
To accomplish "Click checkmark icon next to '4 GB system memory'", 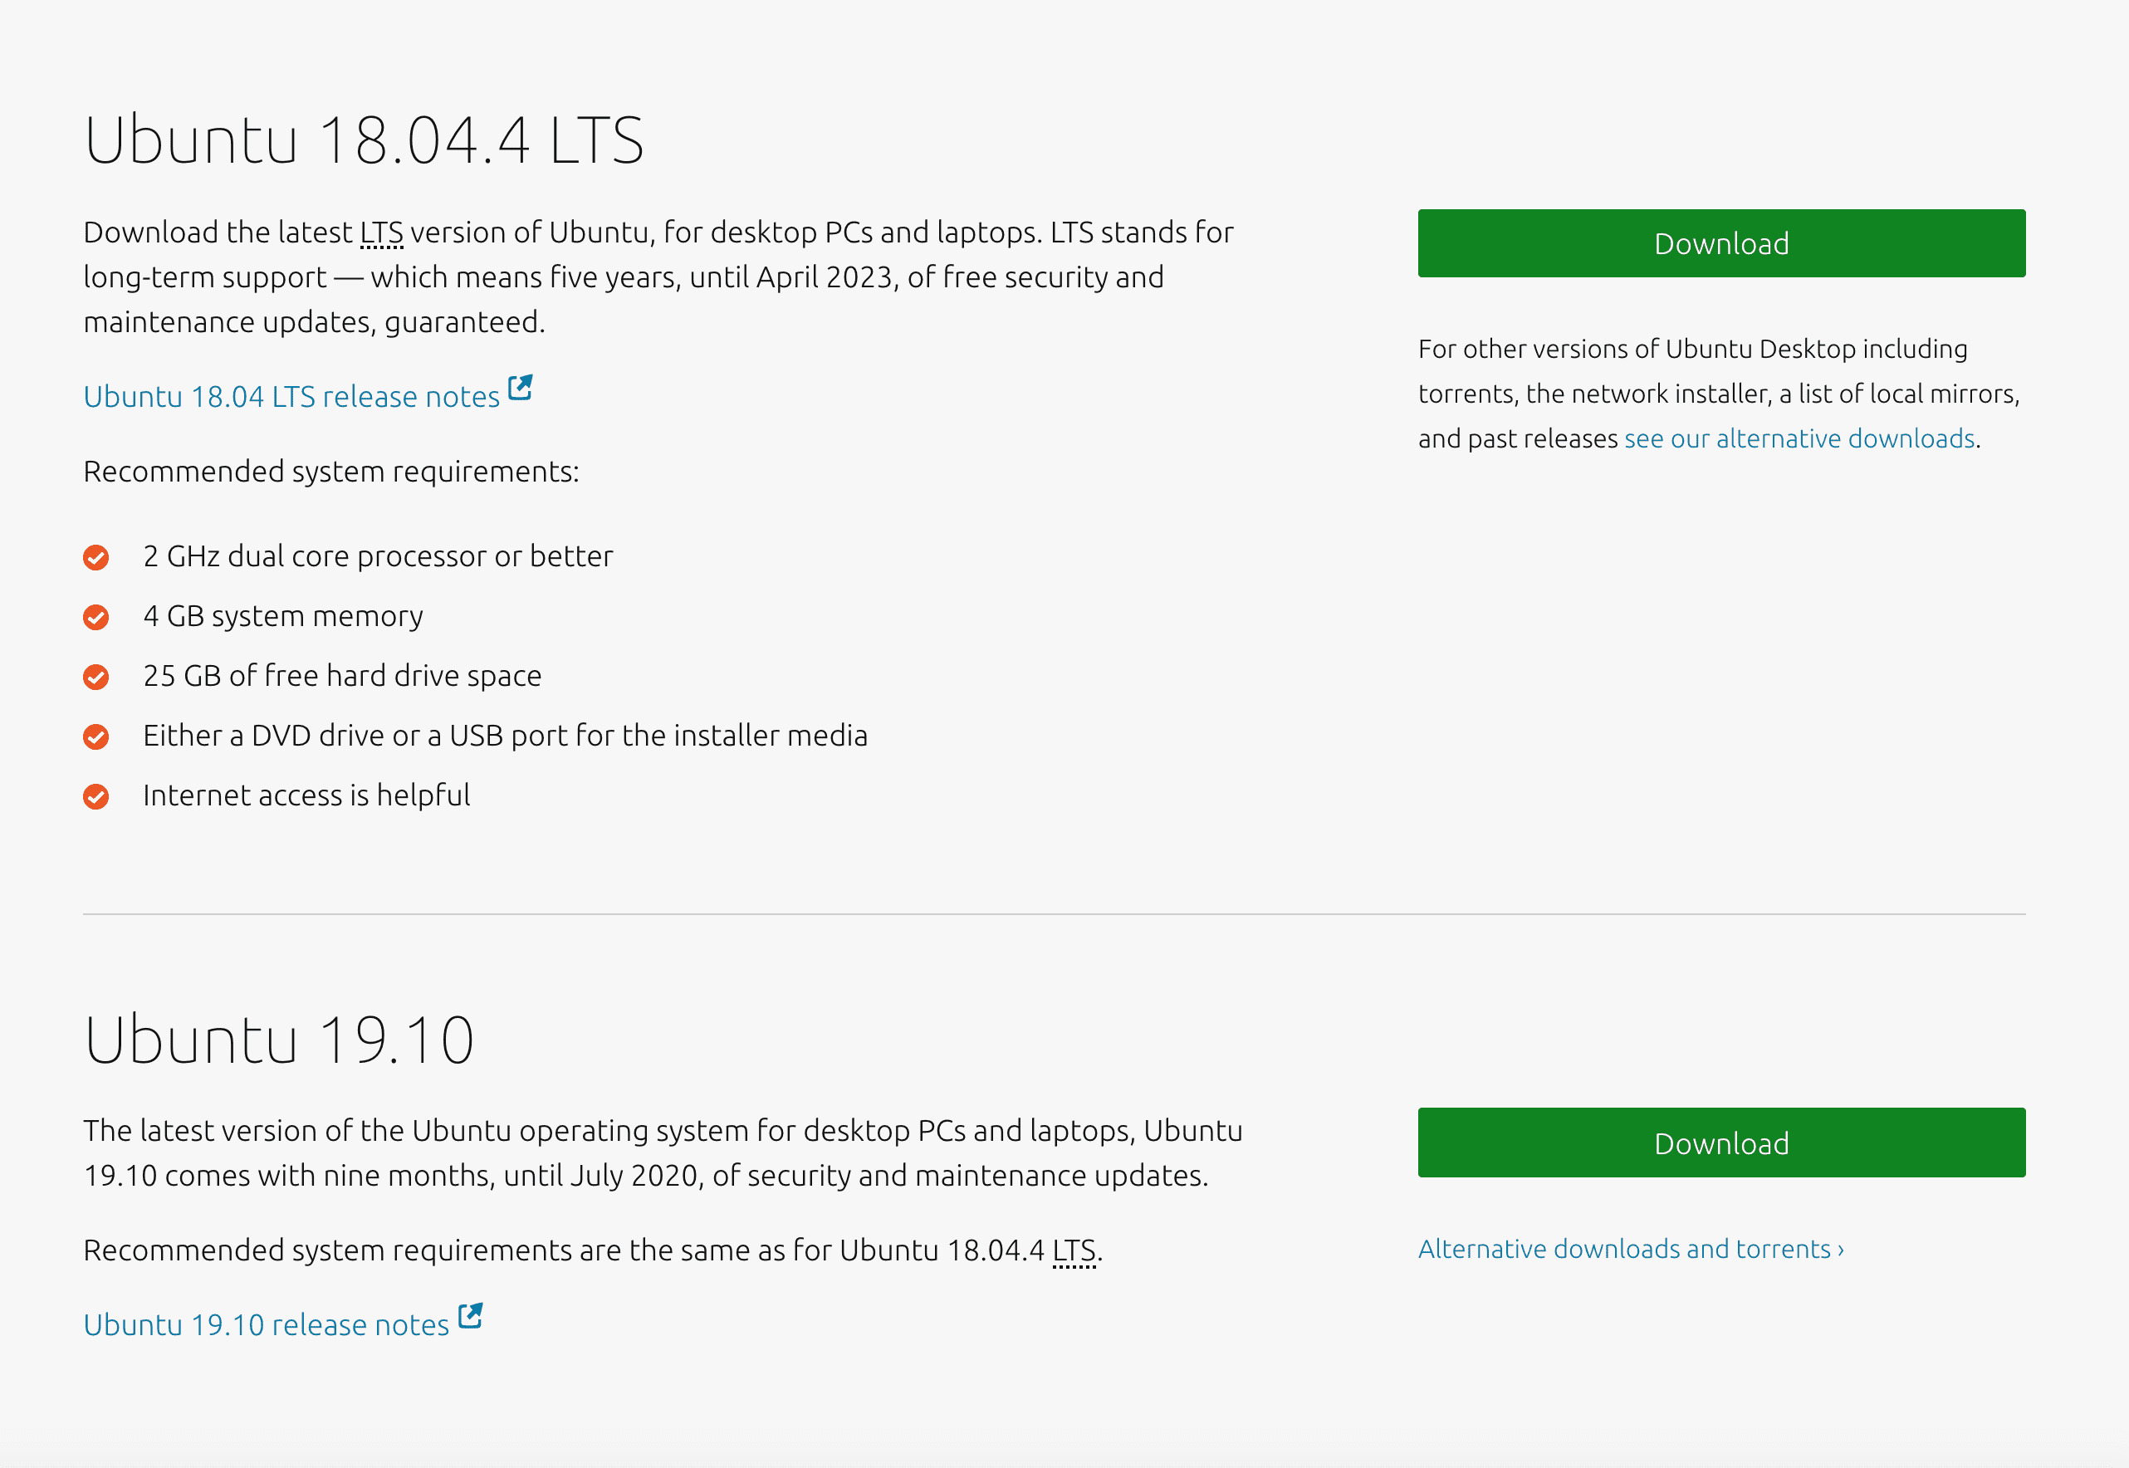I will (x=95, y=617).
